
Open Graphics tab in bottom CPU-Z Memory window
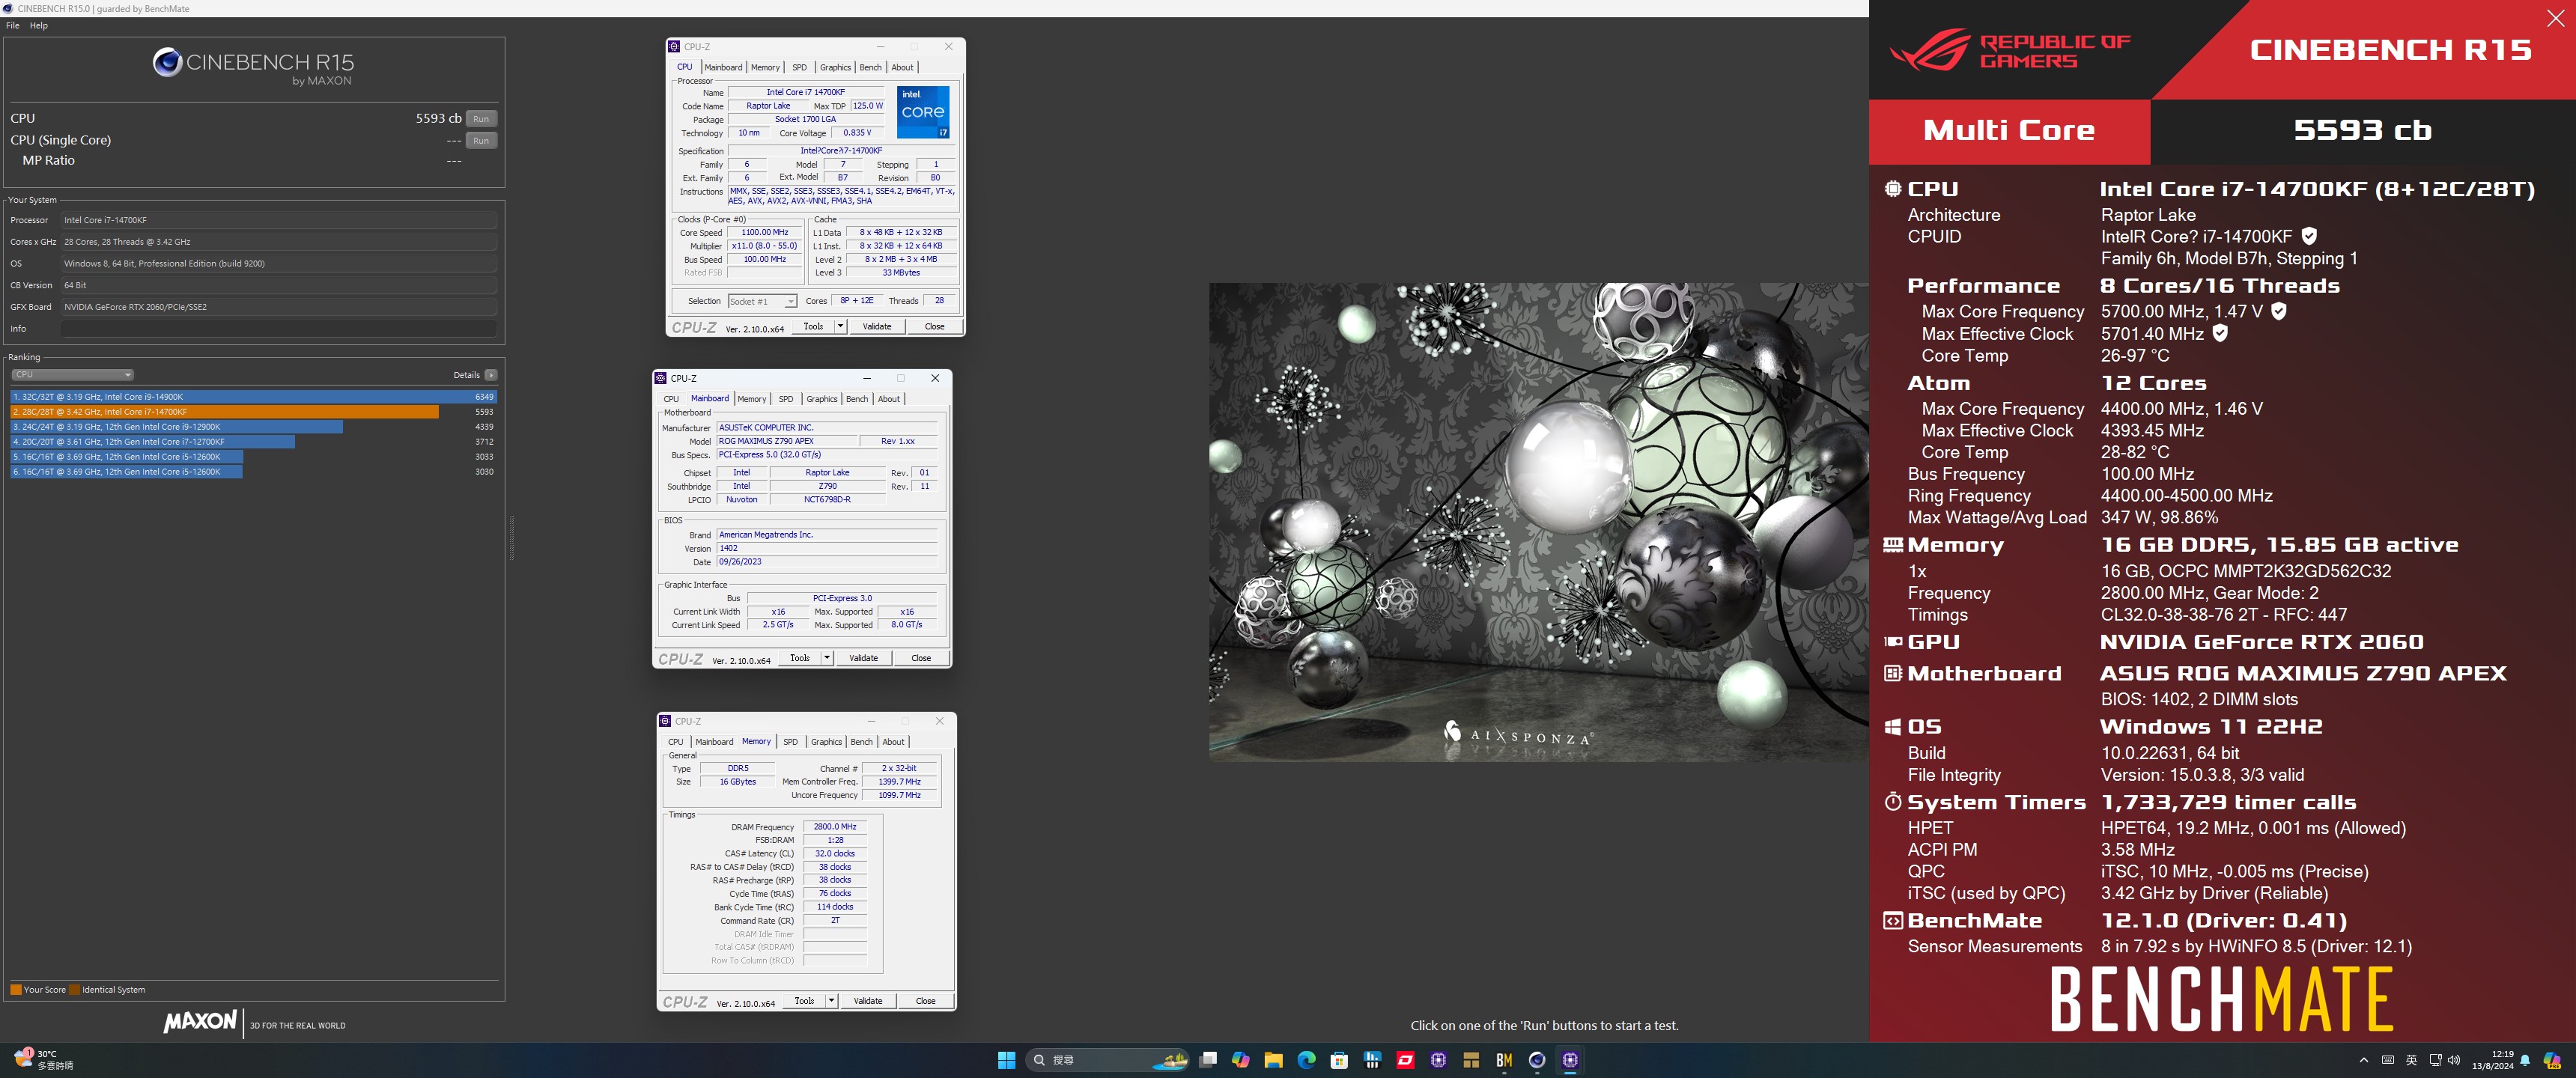(826, 742)
